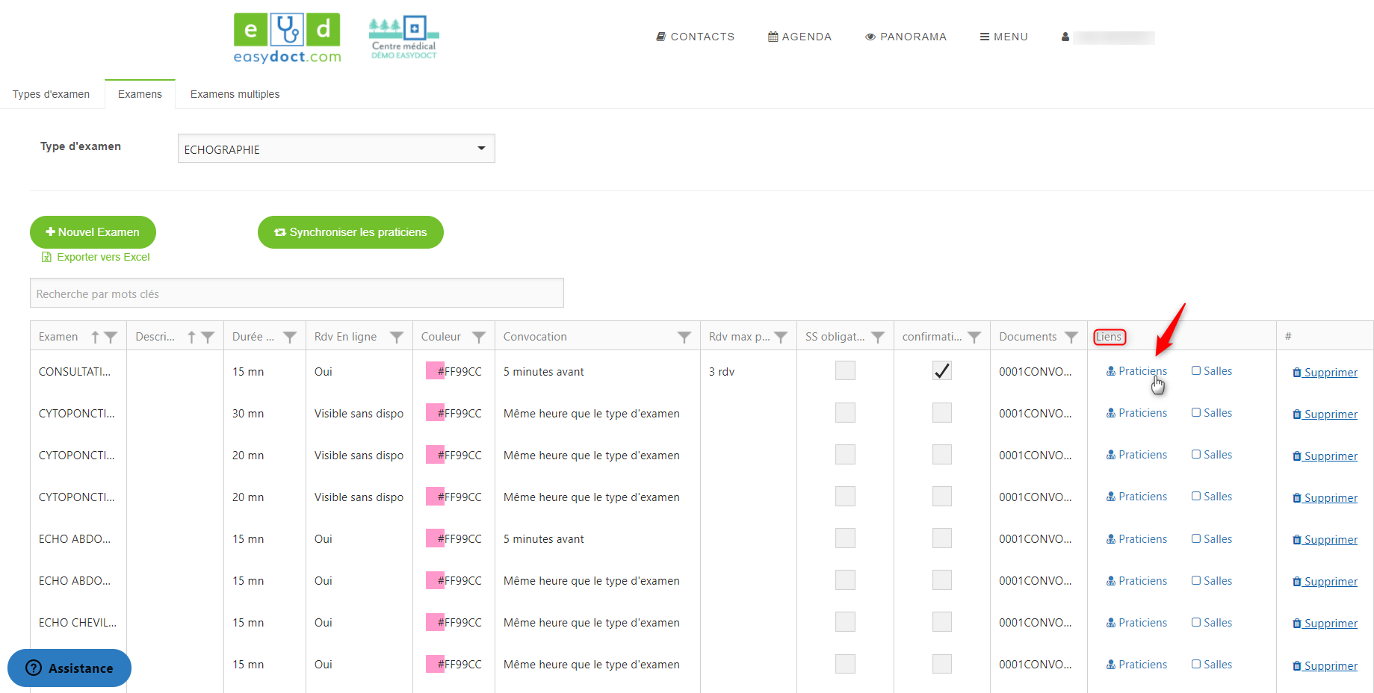Click the filter icon on Documents column
The height and width of the screenshot is (693, 1374).
[1071, 338]
